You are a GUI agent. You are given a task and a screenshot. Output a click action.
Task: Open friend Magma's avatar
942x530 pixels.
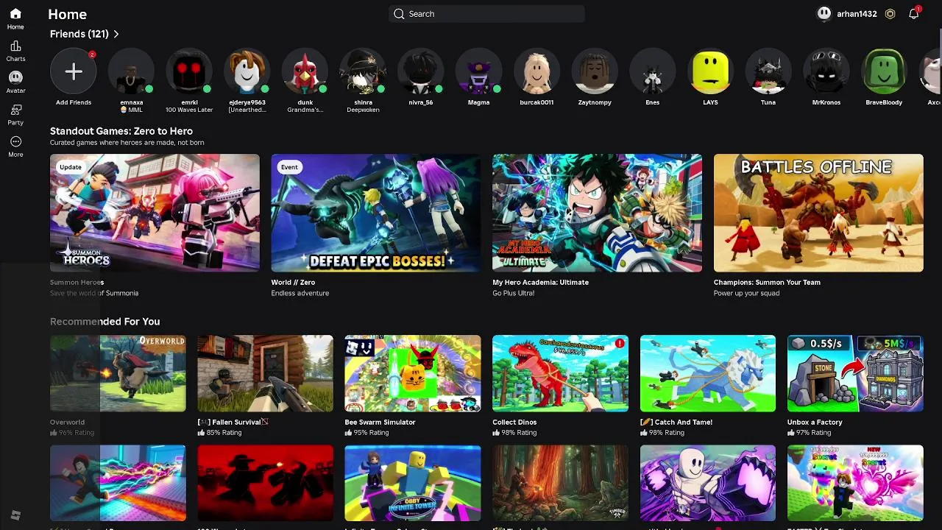point(478,71)
